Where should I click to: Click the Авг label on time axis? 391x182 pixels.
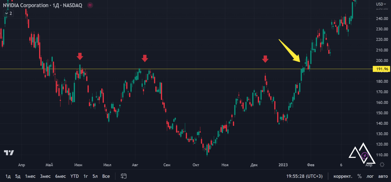(135, 165)
